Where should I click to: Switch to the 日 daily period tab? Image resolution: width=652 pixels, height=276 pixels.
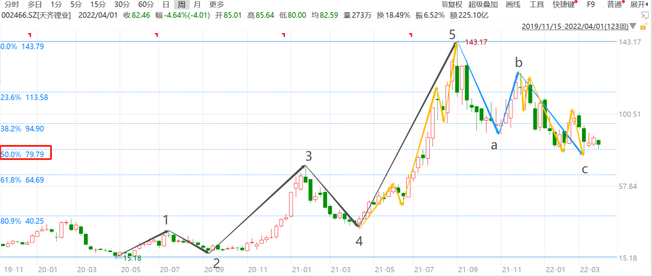tap(165, 4)
